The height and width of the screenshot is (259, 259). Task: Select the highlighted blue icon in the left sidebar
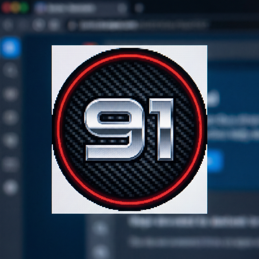click(x=10, y=48)
